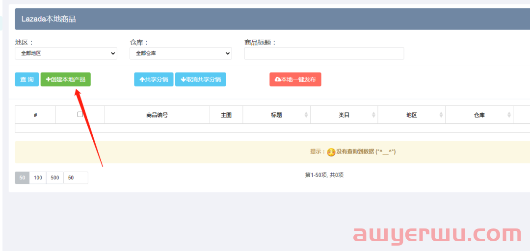Viewport: 530px width, 251px height.
Task: Click 取消共享分销 with the down-arrow icon
Action: pos(200,79)
